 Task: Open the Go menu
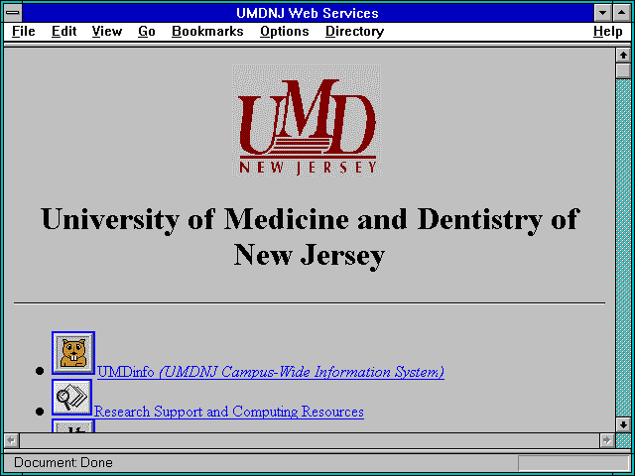click(147, 32)
